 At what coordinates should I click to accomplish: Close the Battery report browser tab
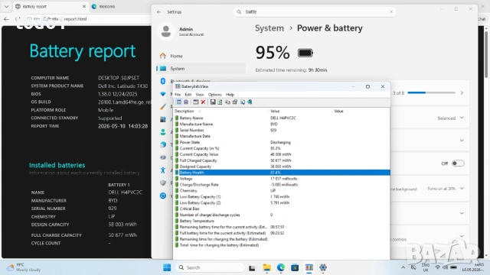tap(83, 6)
